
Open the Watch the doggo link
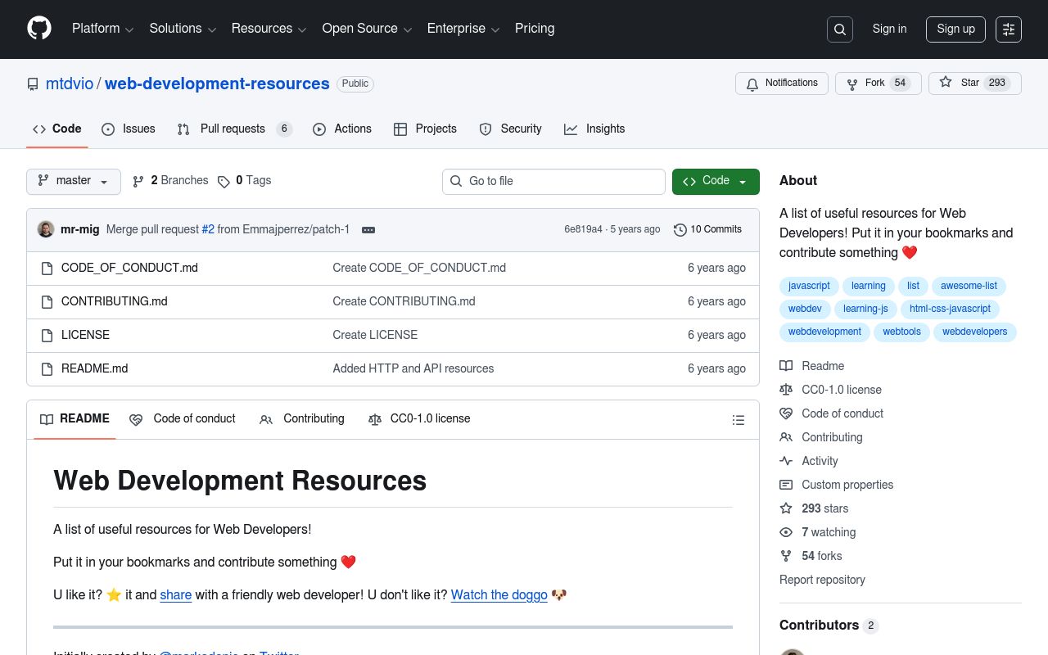click(499, 595)
